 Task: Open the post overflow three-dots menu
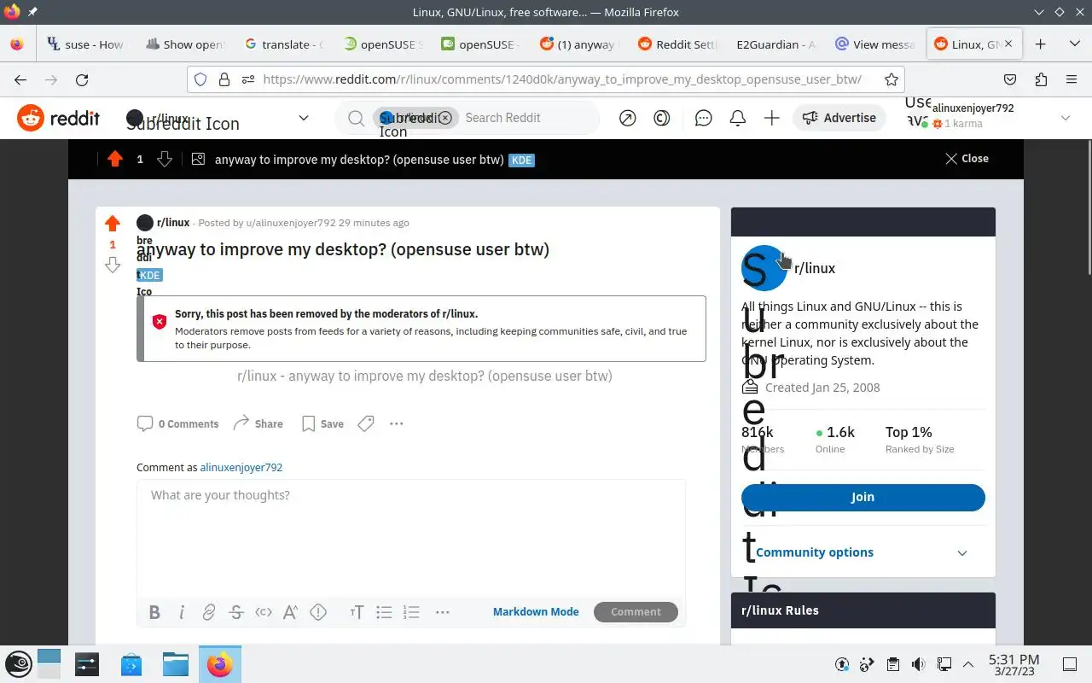[x=397, y=423]
